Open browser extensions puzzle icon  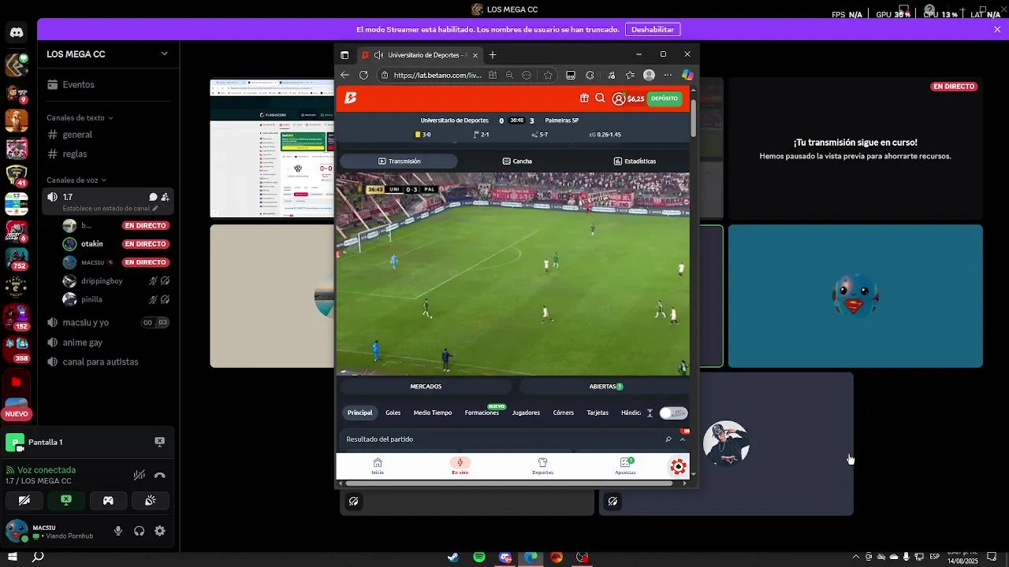590,75
